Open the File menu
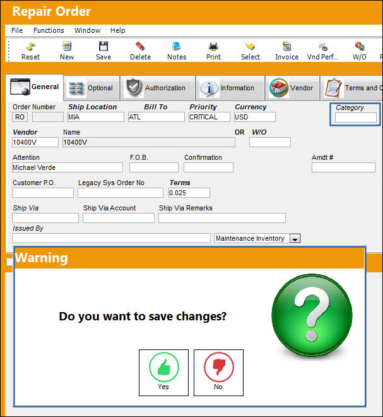 pyautogui.click(x=17, y=30)
